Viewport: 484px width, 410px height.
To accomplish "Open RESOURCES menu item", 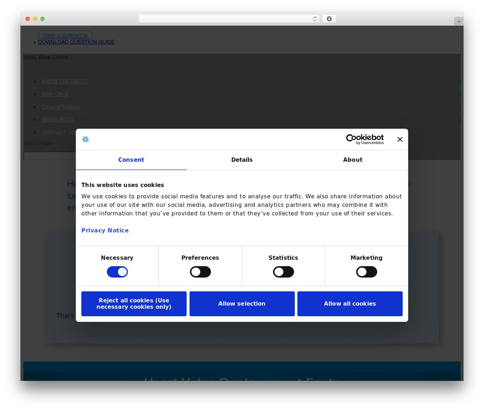I will pyautogui.click(x=58, y=120).
